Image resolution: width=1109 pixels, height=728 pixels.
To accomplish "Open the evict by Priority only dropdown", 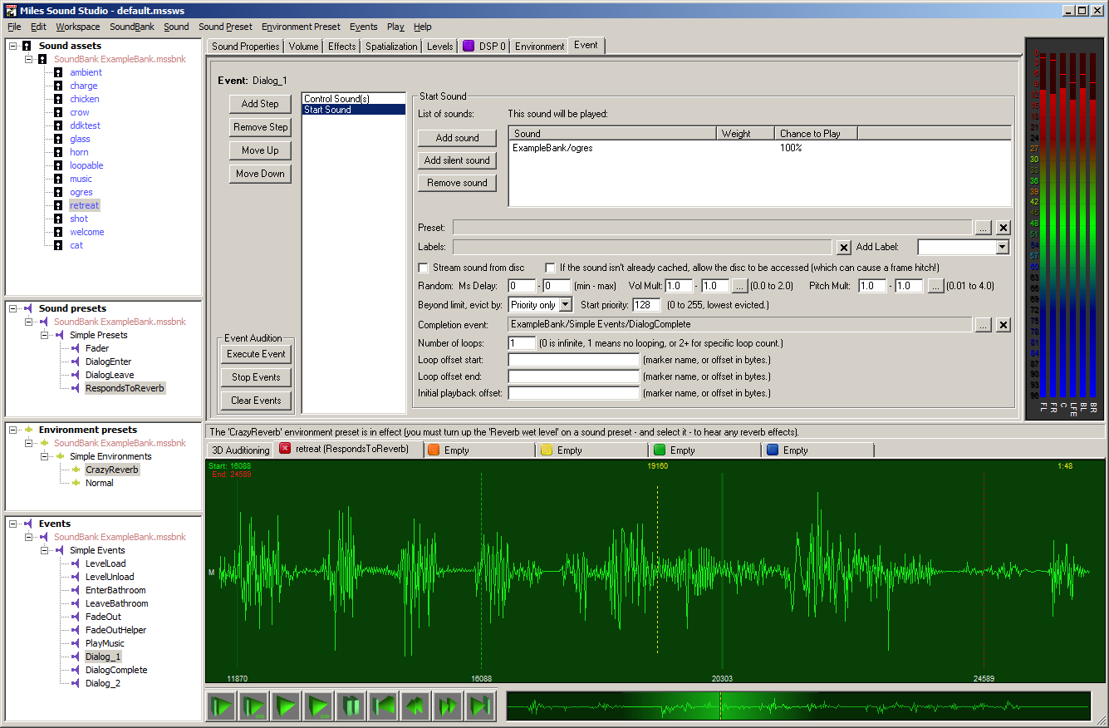I will 566,305.
